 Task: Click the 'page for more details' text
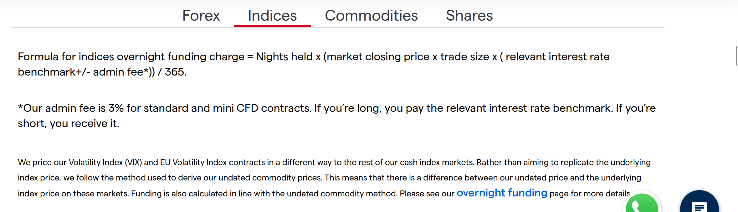(x=589, y=194)
